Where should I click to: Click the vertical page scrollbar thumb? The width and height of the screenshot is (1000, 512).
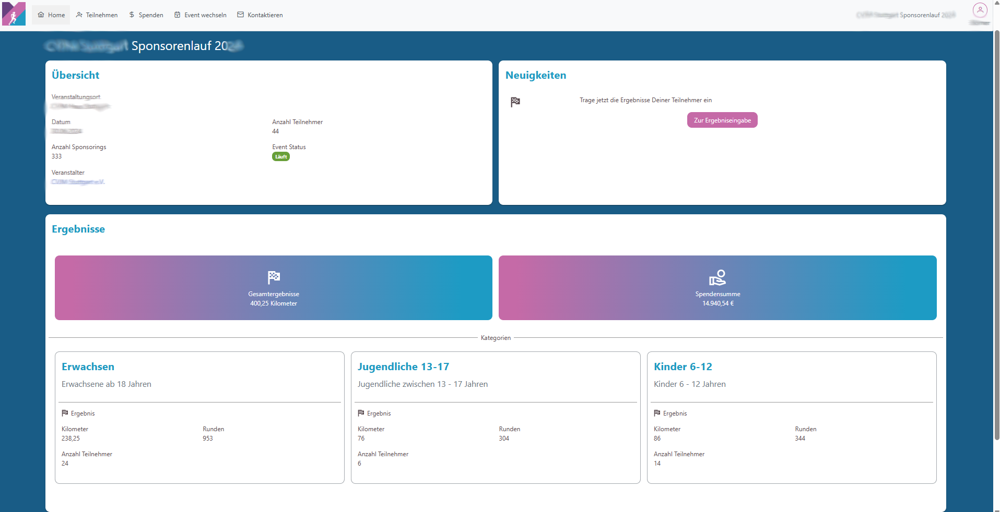996,235
